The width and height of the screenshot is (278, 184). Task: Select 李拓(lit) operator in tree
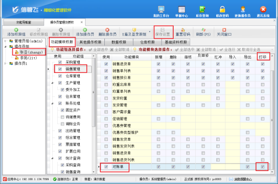pyautogui.click(x=29, y=57)
